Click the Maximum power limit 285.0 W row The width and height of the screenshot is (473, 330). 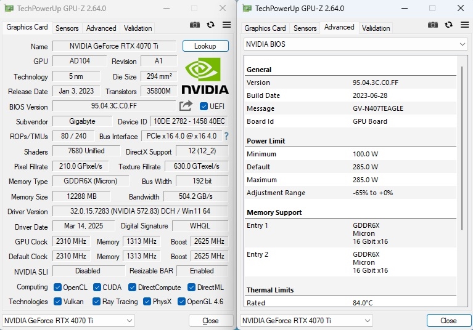[x=350, y=180]
